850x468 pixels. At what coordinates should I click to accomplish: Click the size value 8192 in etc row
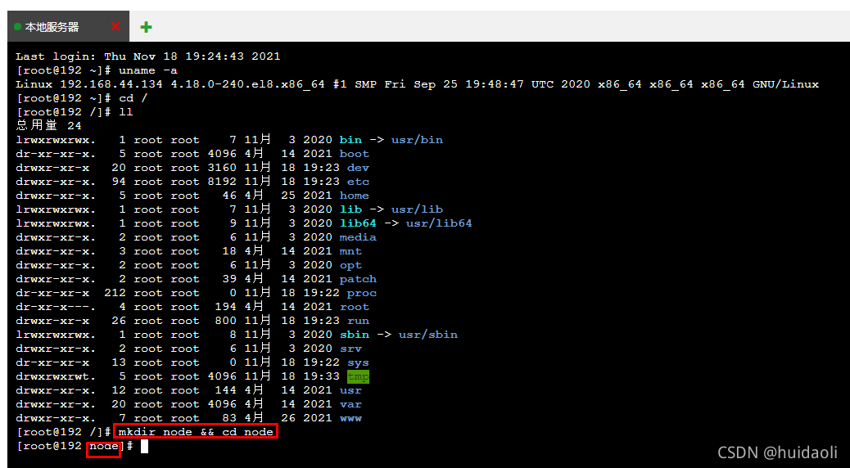tap(222, 182)
